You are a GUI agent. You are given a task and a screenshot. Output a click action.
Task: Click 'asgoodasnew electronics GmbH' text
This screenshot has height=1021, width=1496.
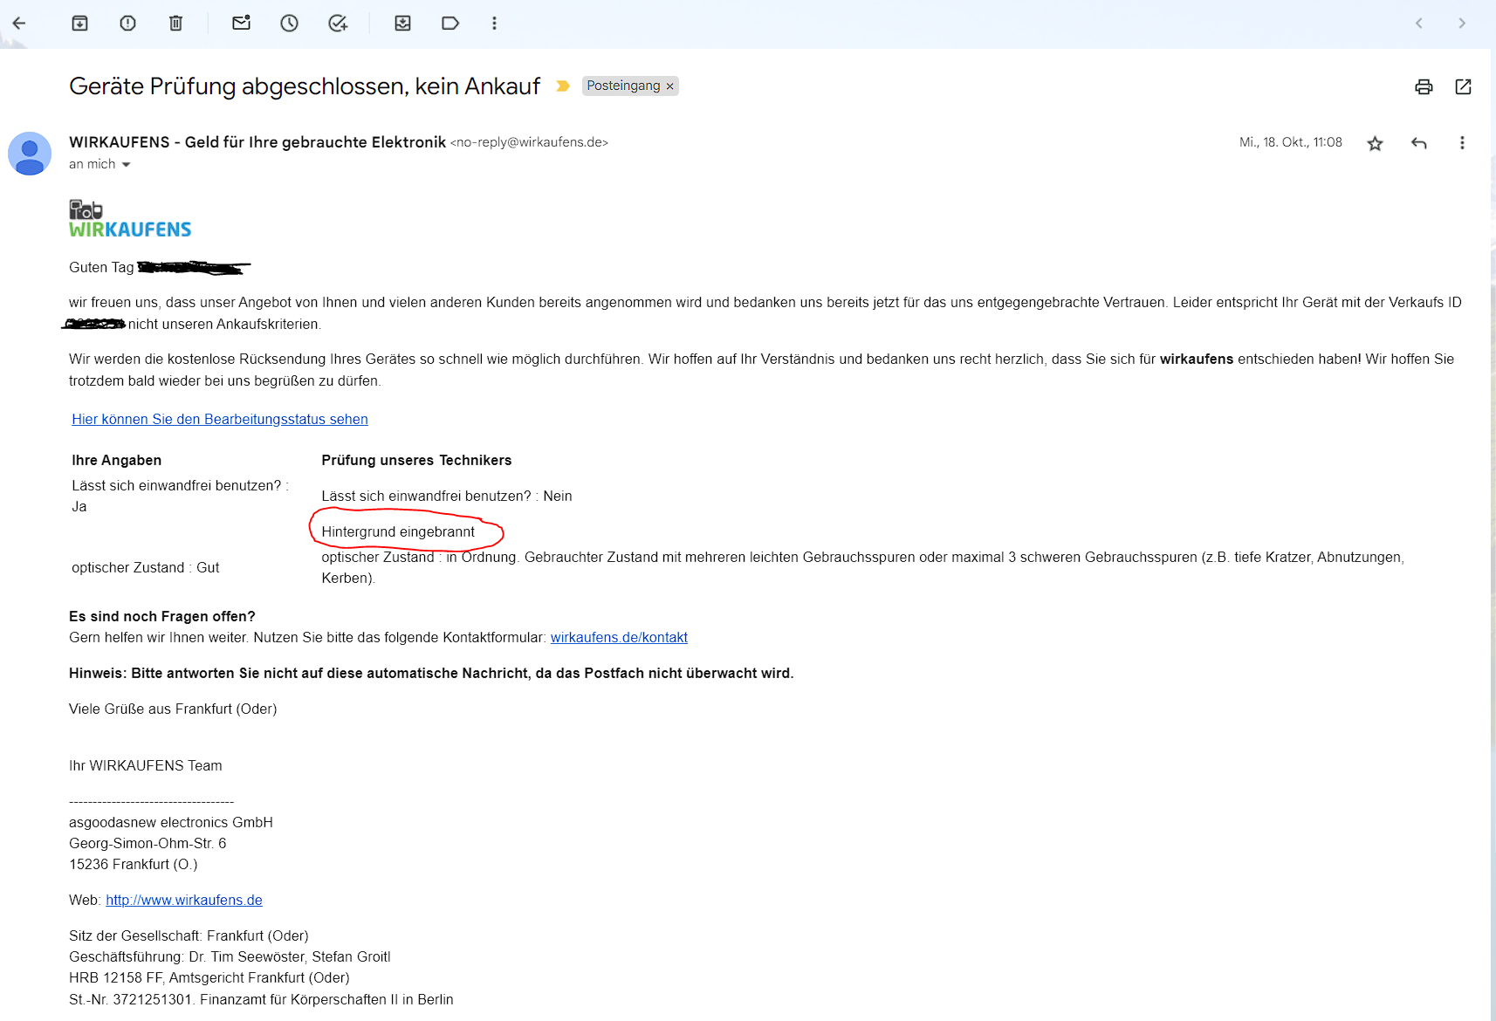pyautogui.click(x=171, y=822)
